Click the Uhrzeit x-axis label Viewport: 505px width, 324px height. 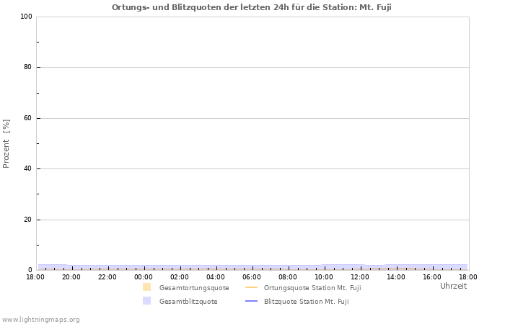point(453,286)
